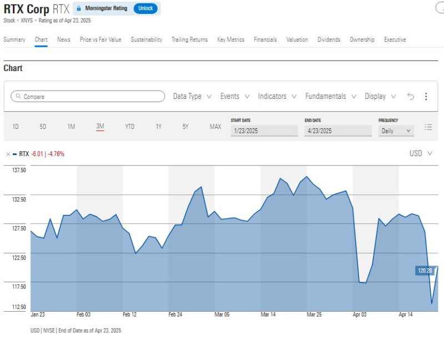Screen dimensions: 444x340
Task: Go to the Dividends tab
Action: (x=329, y=39)
